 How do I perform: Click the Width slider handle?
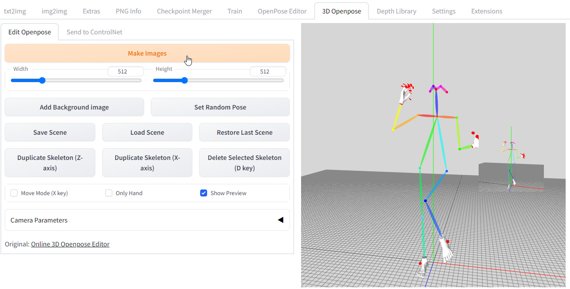tap(42, 80)
